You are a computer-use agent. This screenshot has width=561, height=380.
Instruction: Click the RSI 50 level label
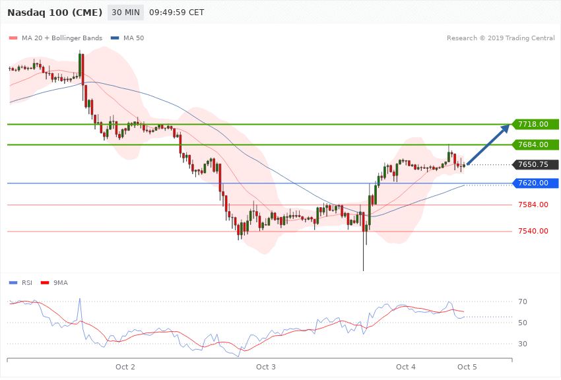[523, 323]
